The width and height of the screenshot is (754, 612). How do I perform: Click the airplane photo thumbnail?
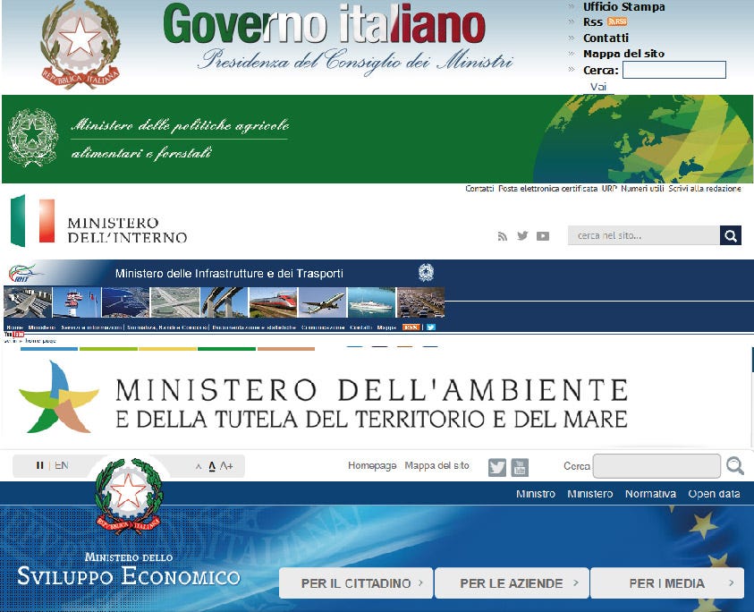(x=322, y=302)
